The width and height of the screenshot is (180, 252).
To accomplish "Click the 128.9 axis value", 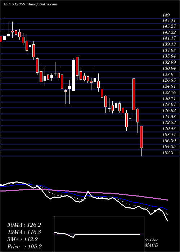I will click(168, 75).
